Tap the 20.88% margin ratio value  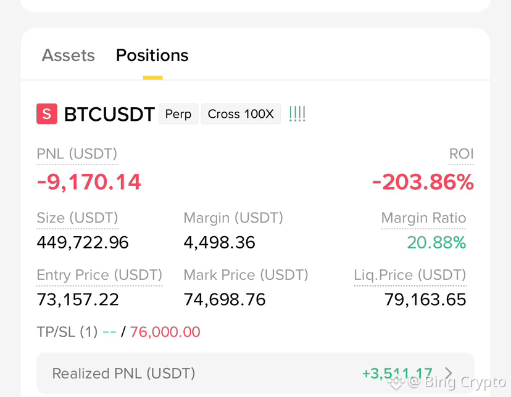tap(436, 242)
